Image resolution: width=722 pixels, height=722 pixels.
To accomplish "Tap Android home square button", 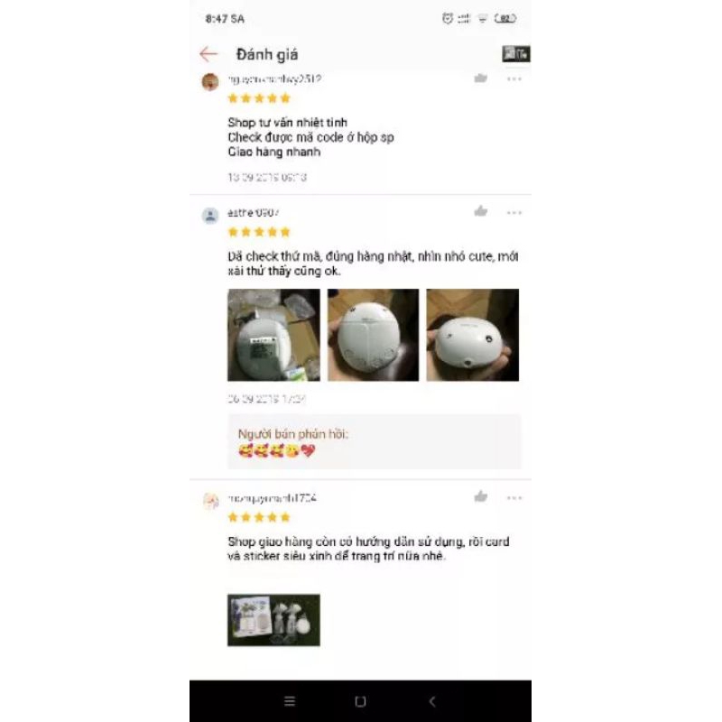I will [360, 701].
